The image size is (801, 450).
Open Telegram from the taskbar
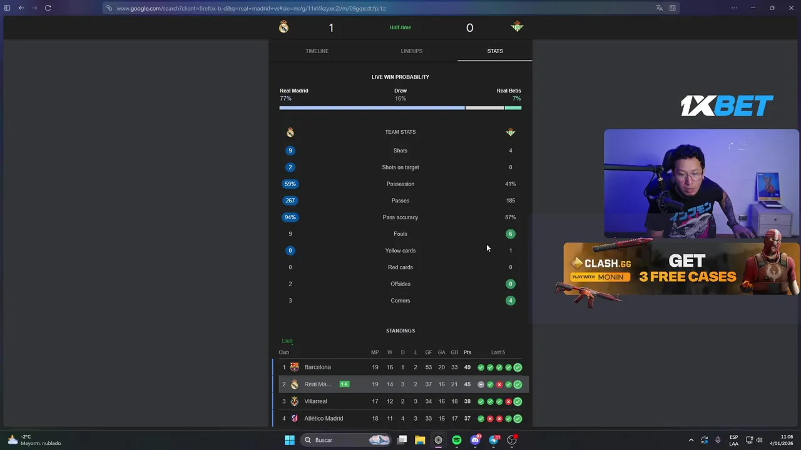[x=494, y=440]
